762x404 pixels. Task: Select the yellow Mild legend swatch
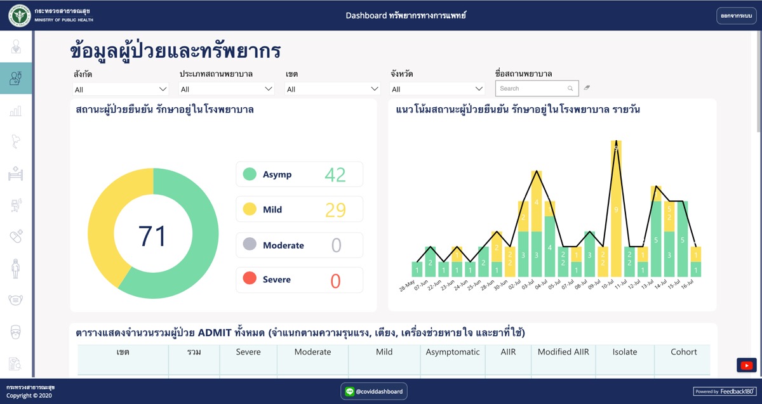[250, 209]
